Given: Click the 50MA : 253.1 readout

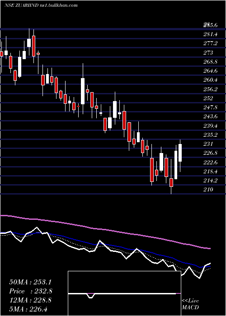Looking at the screenshot, I should tap(30, 282).
